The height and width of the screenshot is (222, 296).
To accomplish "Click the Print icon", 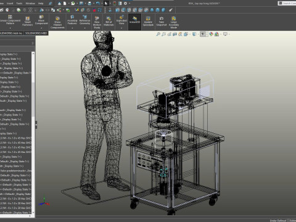I will pyautogui.click(x=89, y=3).
